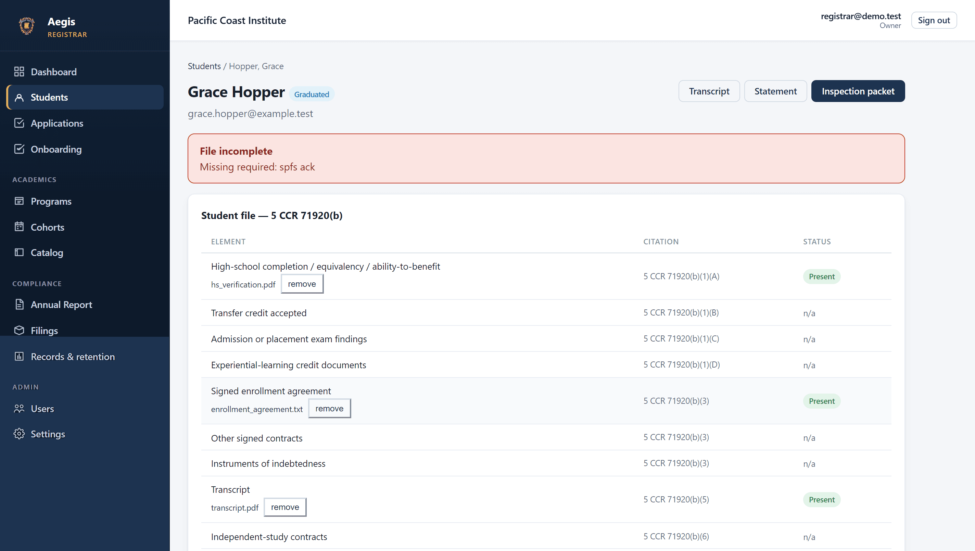The image size is (975, 551).
Task: Open the Users admin page
Action: point(85,408)
